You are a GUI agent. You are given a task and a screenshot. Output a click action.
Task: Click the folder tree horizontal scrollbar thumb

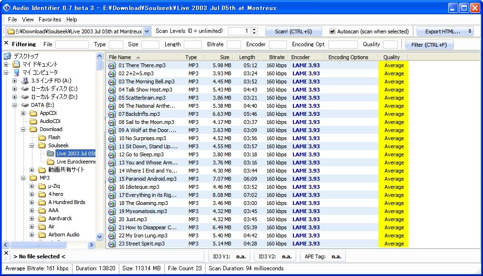pos(38,245)
